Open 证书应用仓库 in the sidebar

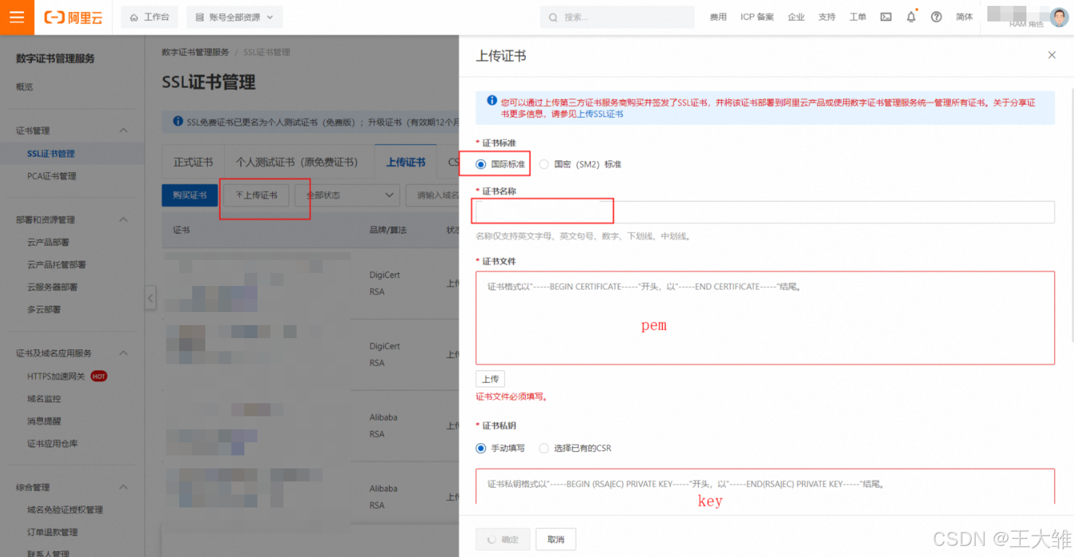(x=52, y=444)
